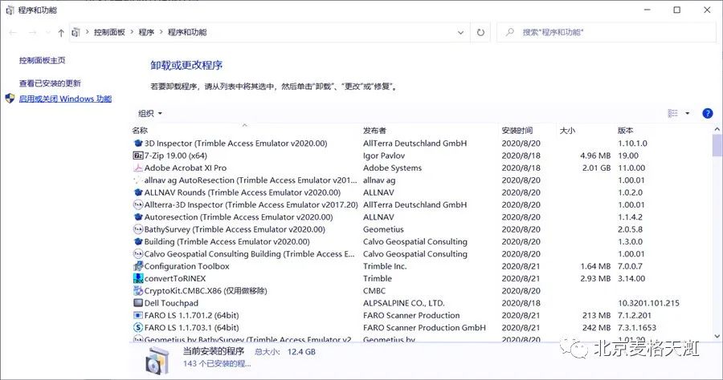Expand the chevron after 程序 breadcrumb
723x380 pixels.
click(x=161, y=32)
